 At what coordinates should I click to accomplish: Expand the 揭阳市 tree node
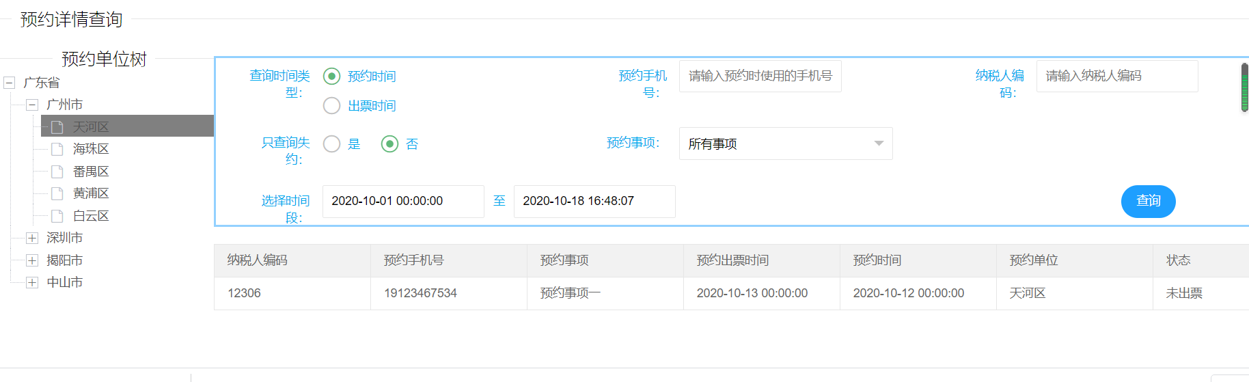coord(31,260)
